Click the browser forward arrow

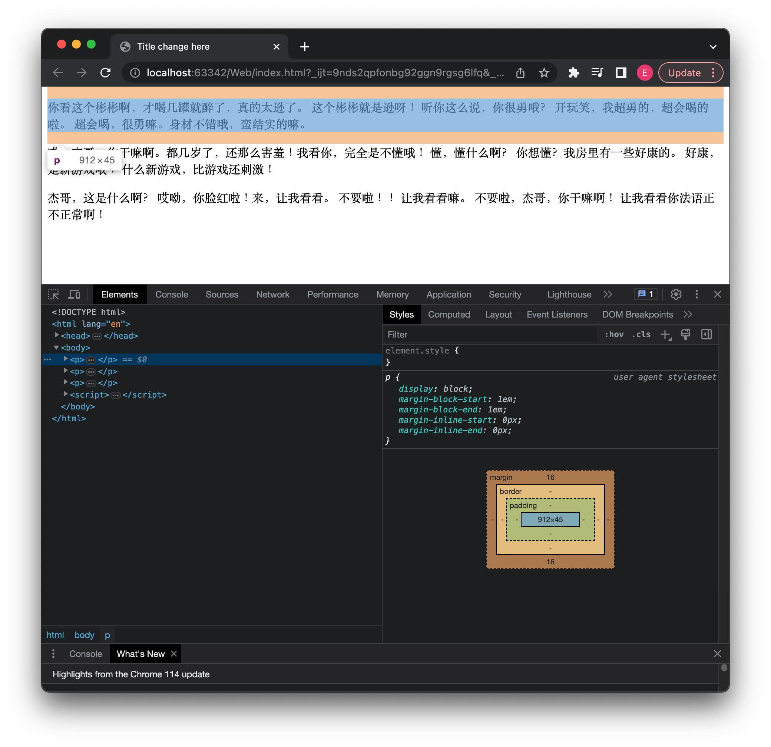point(82,73)
